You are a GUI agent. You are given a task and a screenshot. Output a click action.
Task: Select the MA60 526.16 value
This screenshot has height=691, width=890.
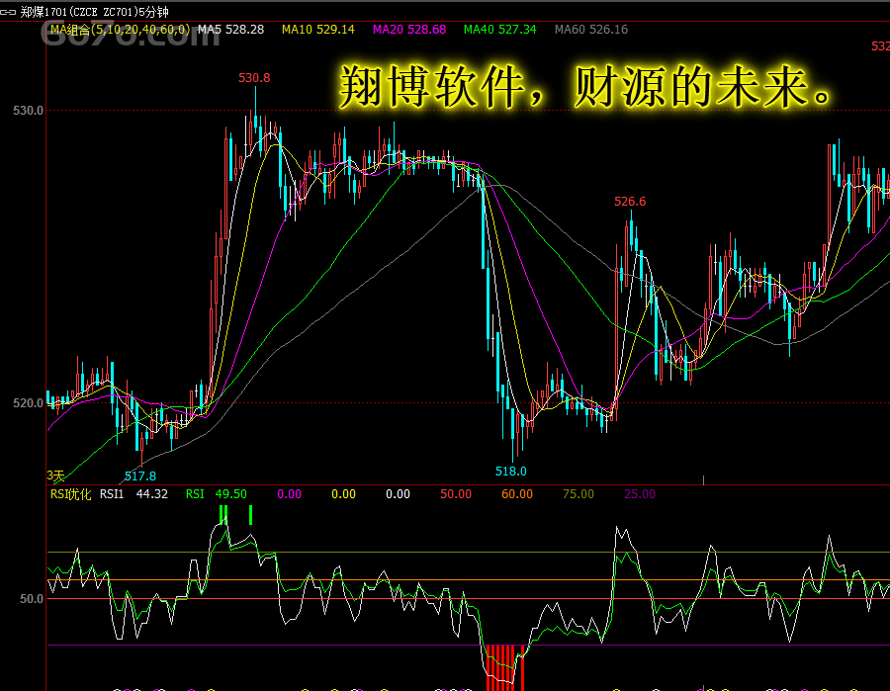point(591,30)
